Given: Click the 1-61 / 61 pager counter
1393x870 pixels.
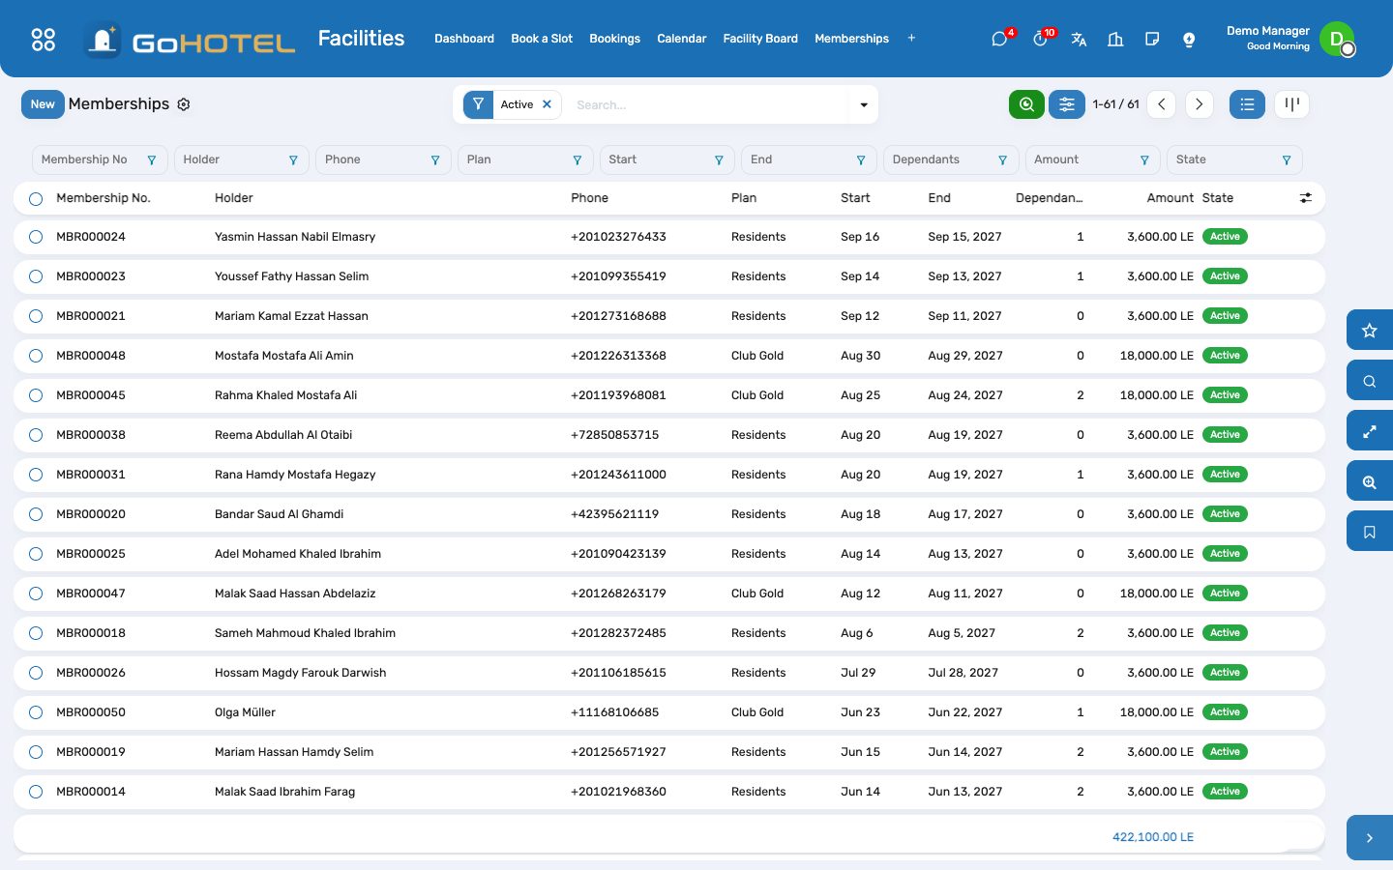Looking at the screenshot, I should [x=1115, y=104].
